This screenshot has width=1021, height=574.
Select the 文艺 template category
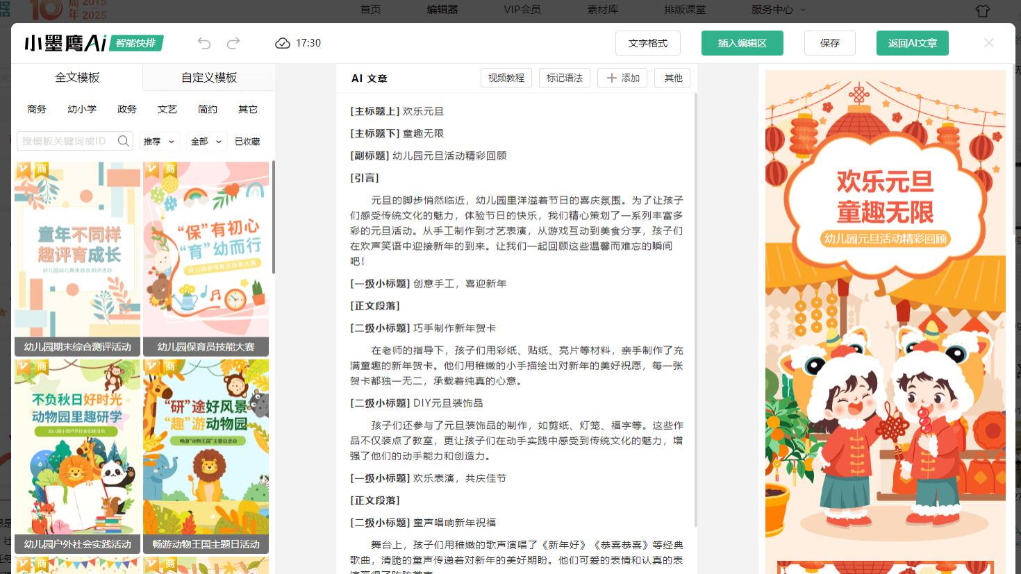167,109
